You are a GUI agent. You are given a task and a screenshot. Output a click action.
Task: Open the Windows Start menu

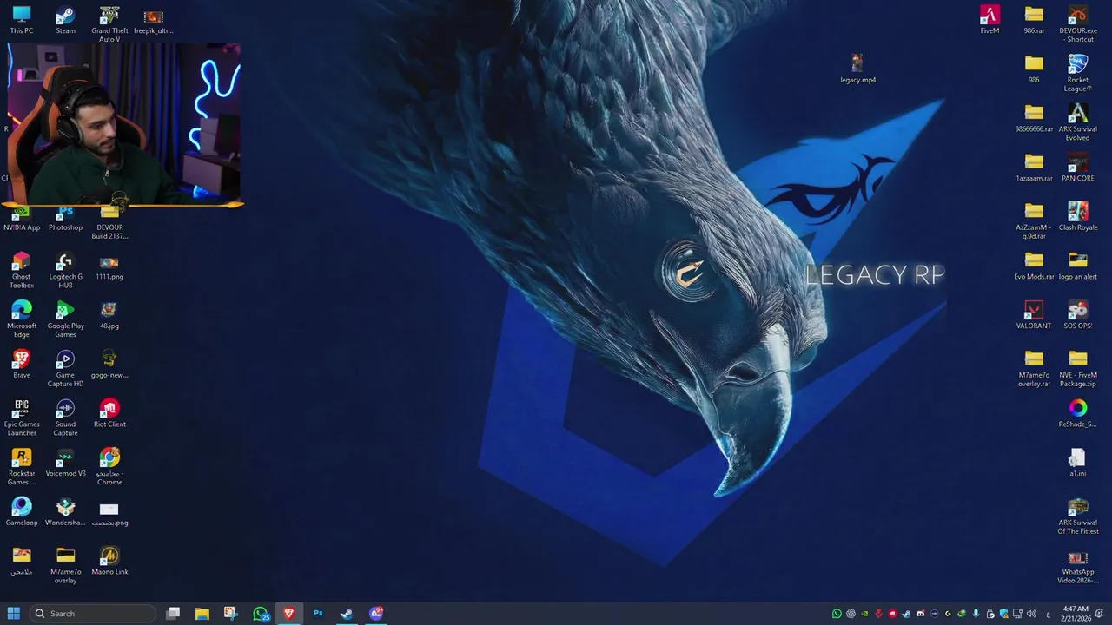14,614
